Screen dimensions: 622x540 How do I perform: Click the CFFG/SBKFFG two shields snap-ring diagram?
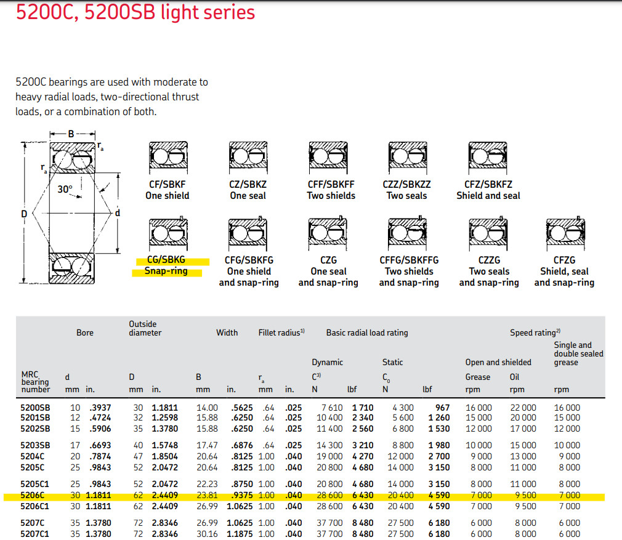tap(408, 233)
